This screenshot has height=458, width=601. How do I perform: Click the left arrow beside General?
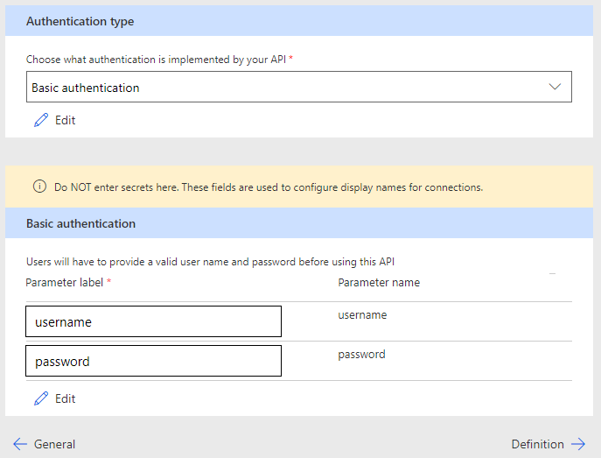(20, 444)
